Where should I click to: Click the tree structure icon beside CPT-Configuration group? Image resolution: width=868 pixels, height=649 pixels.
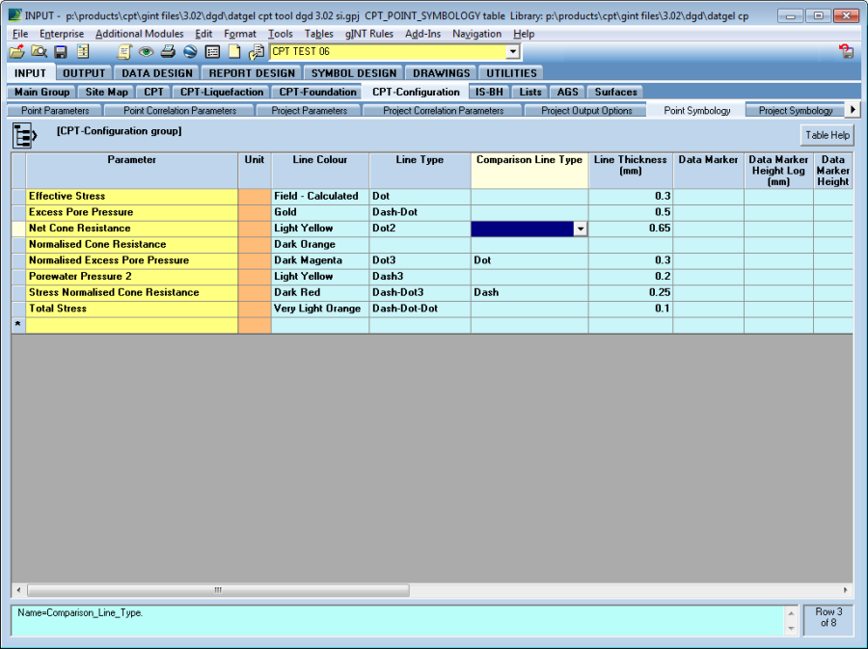coord(25,135)
